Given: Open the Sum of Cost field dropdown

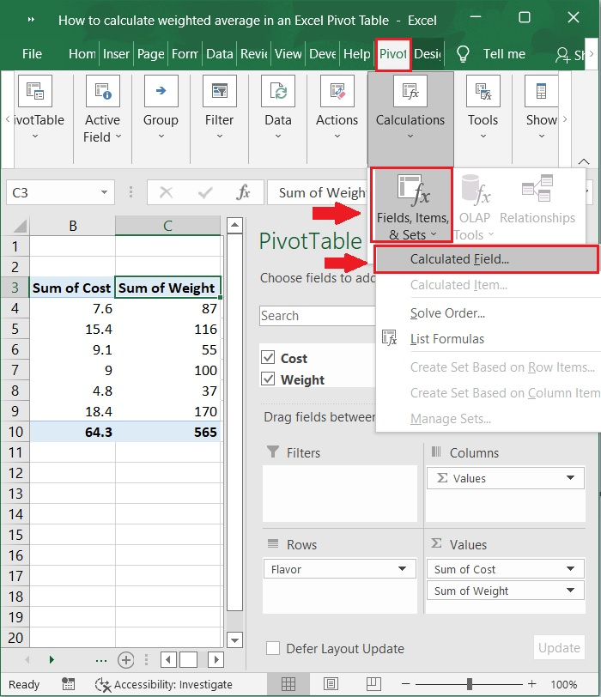Looking at the screenshot, I should (570, 569).
